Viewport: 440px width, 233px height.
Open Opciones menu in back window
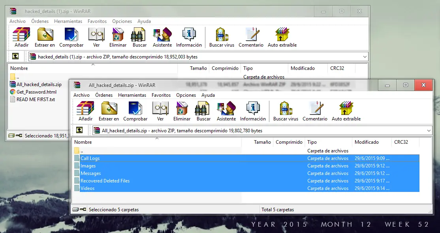pos(122,21)
